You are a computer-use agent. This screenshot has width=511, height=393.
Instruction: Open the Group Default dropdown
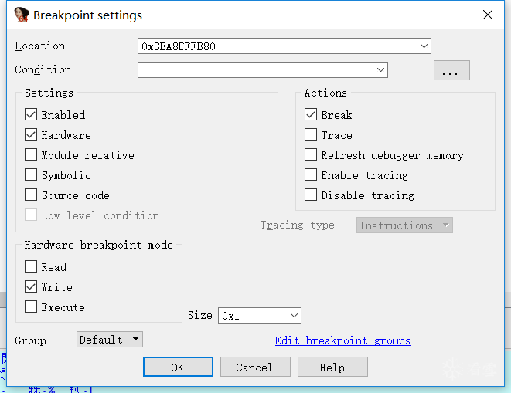[135, 340]
